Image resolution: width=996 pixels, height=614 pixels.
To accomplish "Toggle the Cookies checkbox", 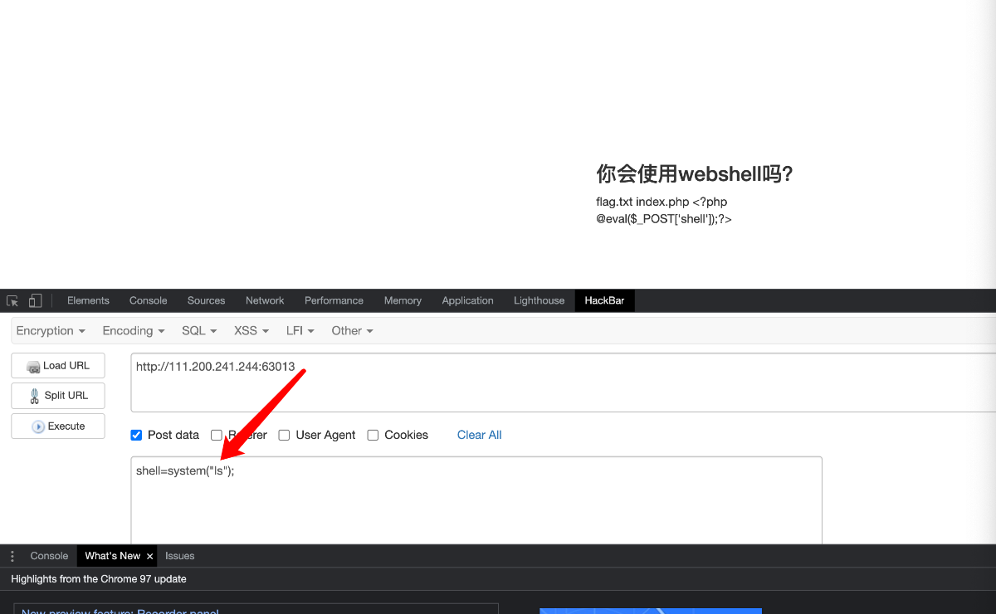I will [373, 435].
